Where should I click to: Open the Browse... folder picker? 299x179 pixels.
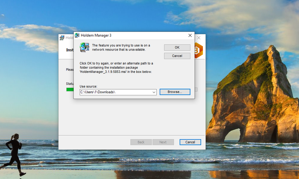175,92
